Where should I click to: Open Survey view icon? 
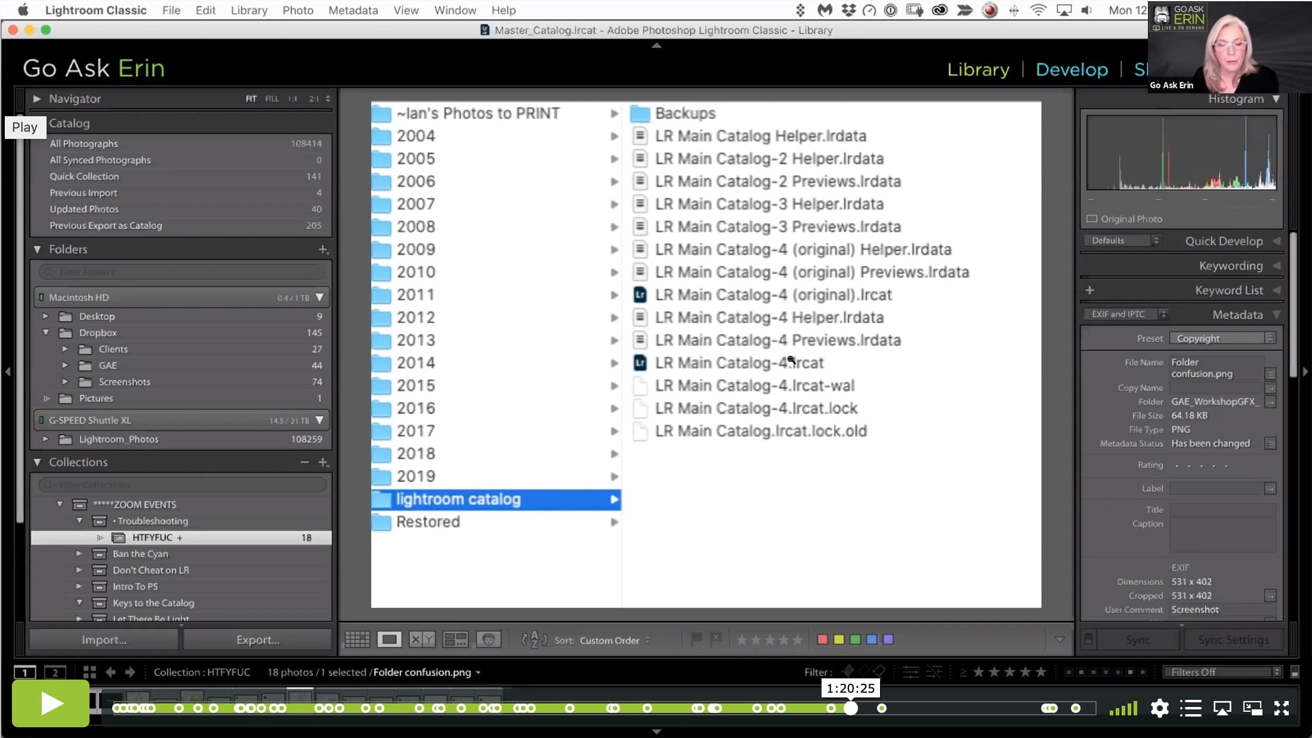click(455, 640)
